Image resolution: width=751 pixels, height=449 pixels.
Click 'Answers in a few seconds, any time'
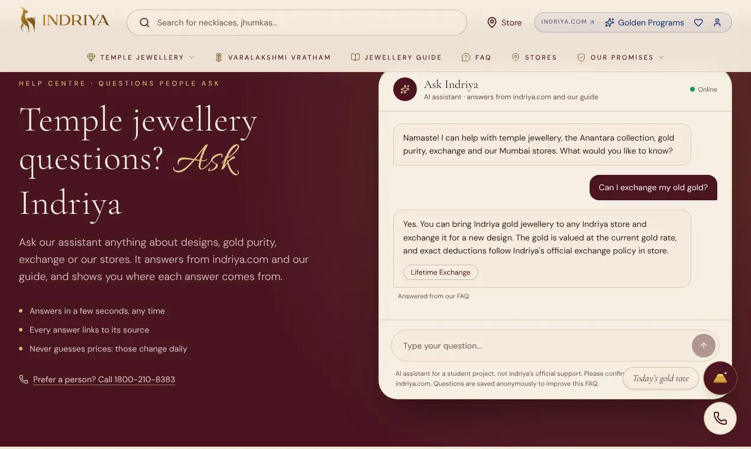coord(97,311)
